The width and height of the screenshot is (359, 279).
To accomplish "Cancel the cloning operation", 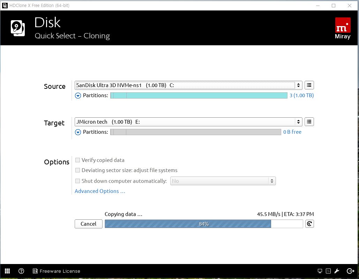I will point(89,224).
